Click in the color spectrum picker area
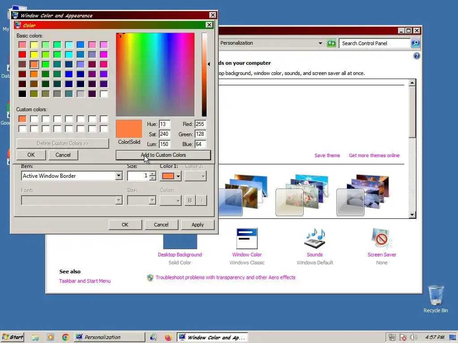Viewport: 458px width, 343px height. (155, 75)
